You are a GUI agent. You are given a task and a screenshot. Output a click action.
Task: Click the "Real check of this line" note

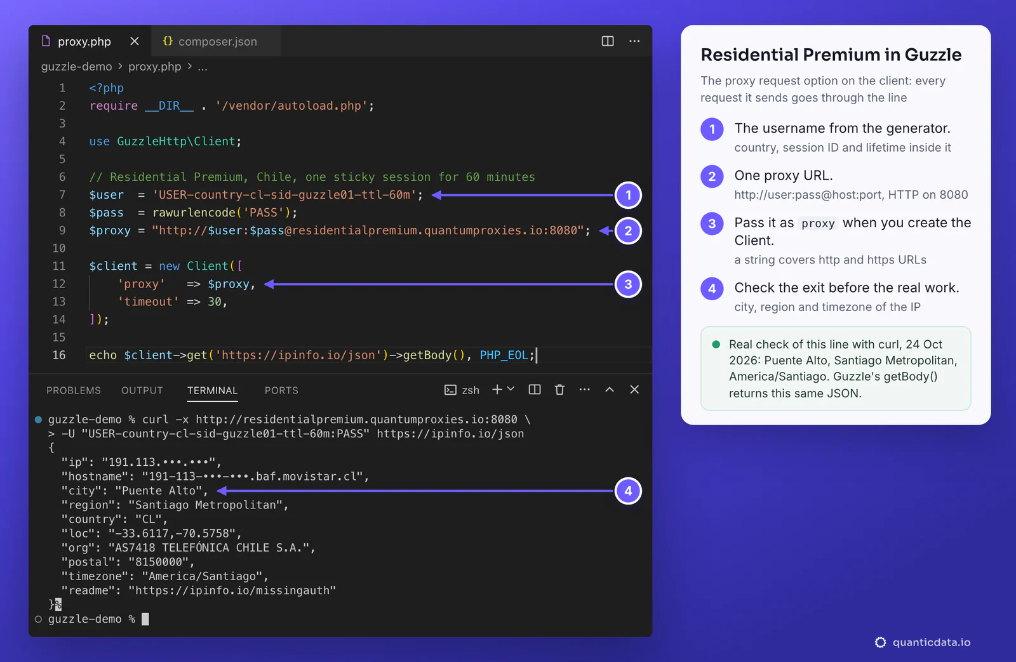(x=836, y=369)
